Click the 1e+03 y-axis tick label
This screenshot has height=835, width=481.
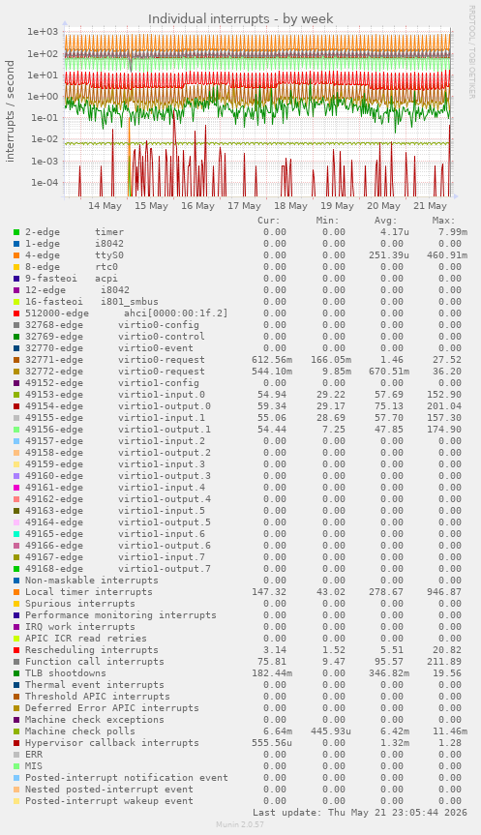42,31
